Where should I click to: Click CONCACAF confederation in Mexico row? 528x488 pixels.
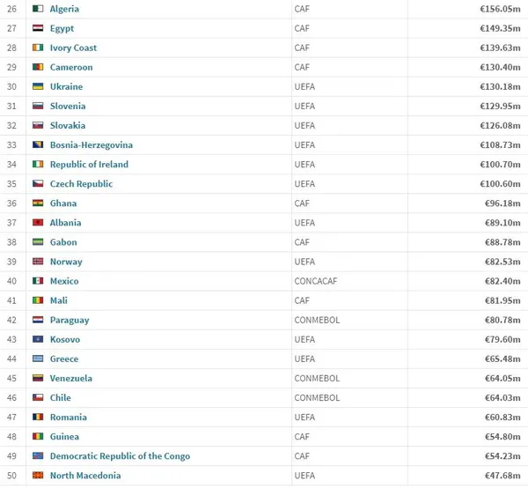[x=316, y=281]
